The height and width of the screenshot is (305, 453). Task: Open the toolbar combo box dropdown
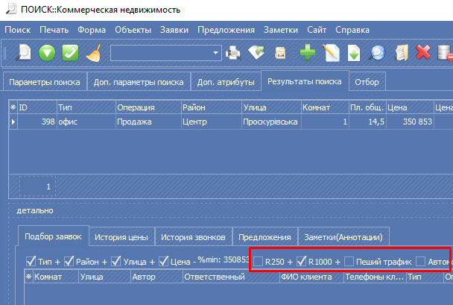pos(216,53)
